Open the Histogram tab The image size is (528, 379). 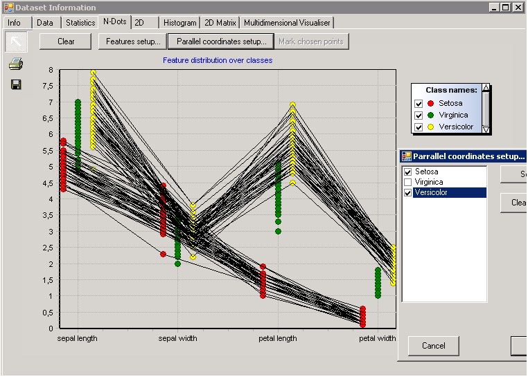point(180,23)
